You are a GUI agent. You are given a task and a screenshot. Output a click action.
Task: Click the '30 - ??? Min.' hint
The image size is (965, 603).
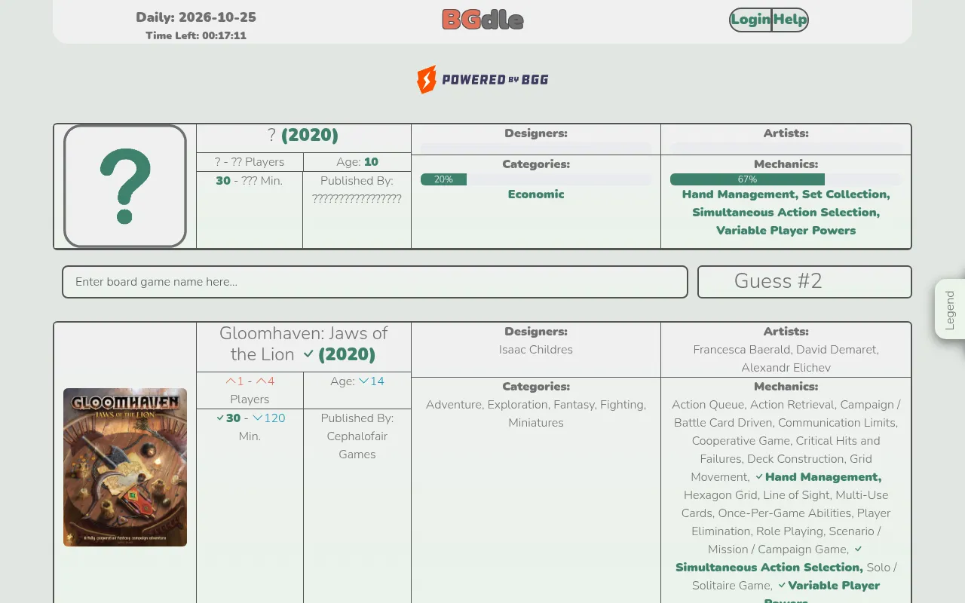(250, 181)
